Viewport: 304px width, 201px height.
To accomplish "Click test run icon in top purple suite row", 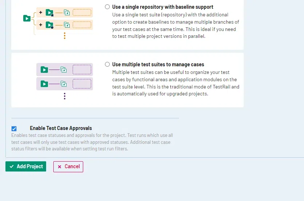I will [x=64, y=70].
